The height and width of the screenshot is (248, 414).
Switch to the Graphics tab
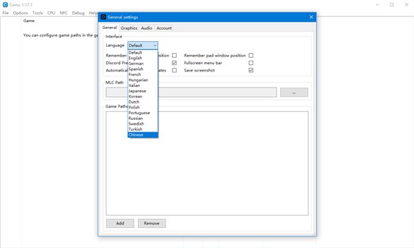tap(129, 28)
